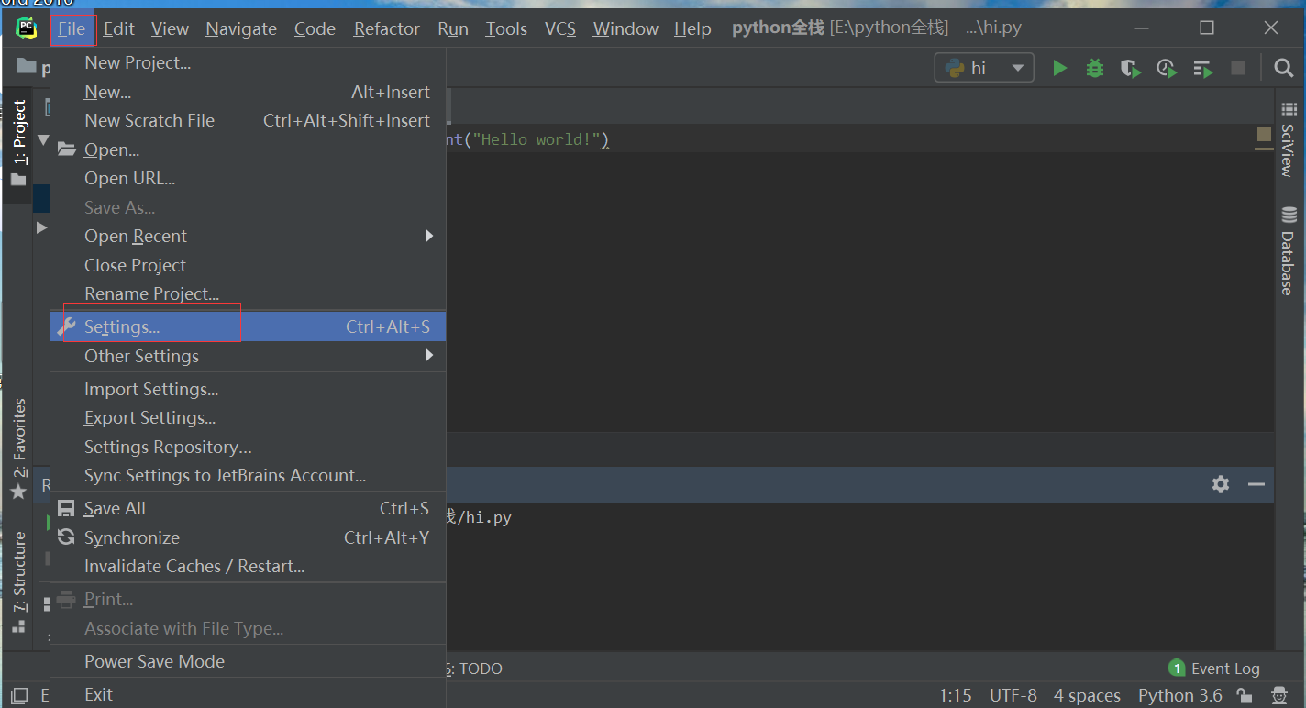Open the SciView tool window
This screenshot has width=1306, height=708.
[1288, 140]
